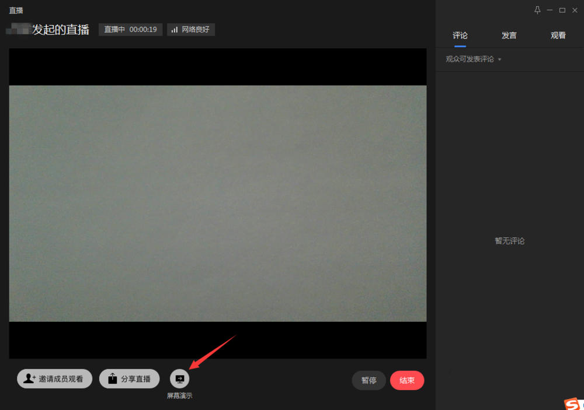Screen dimensions: 584x410
Task: End the live stream with 结束 button
Action: [407, 380]
